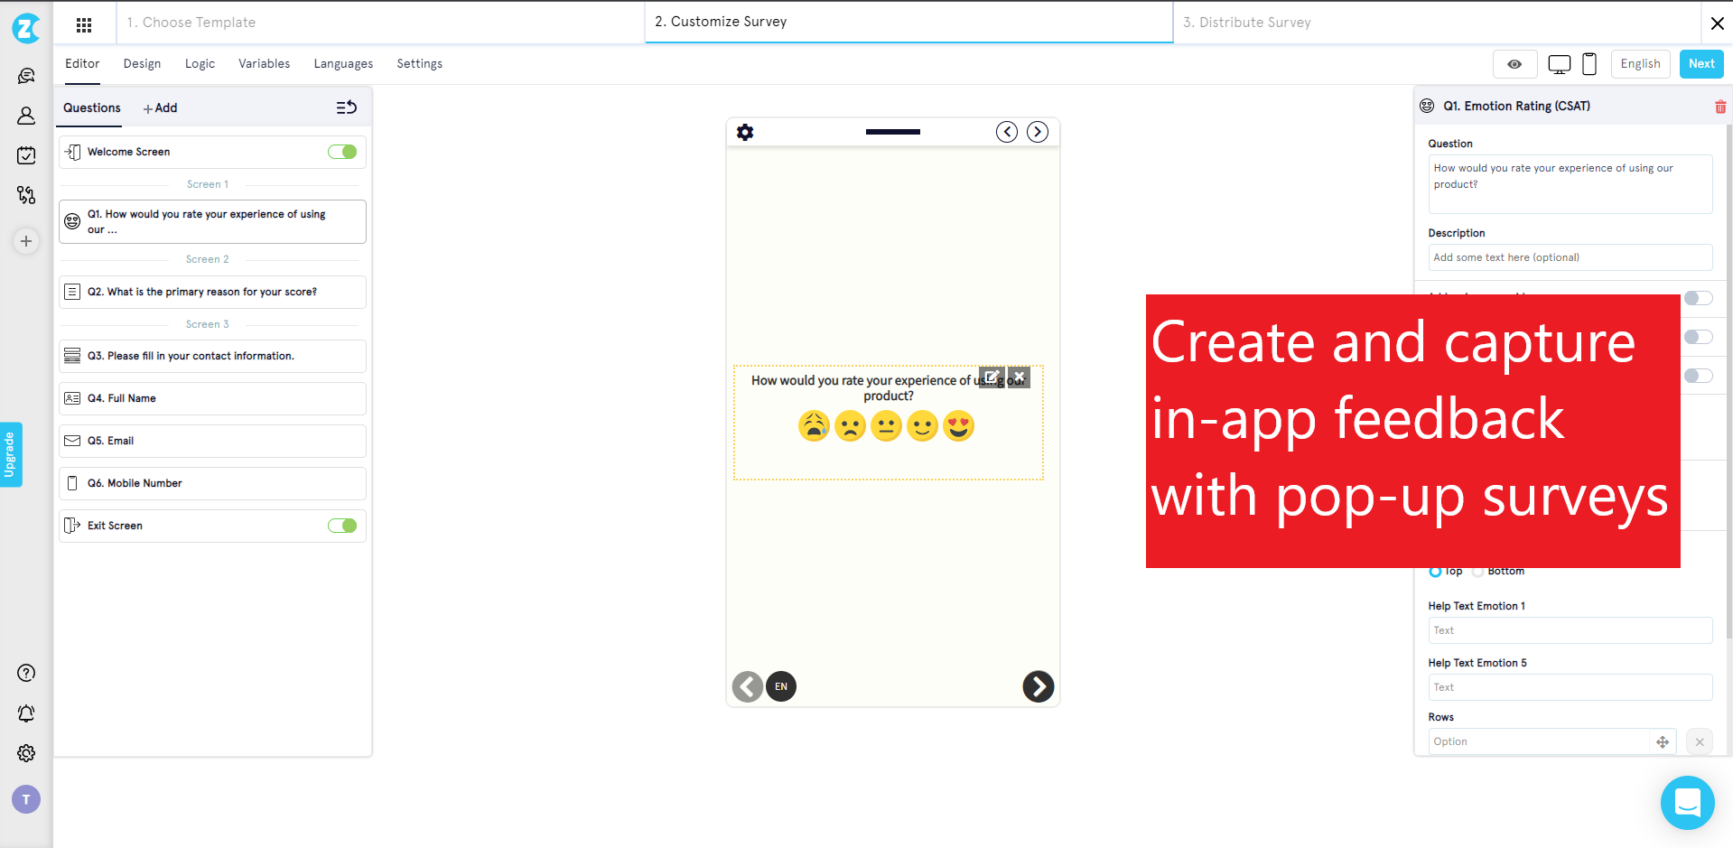
Task: Click the EN language bubble in preview
Action: (780, 686)
